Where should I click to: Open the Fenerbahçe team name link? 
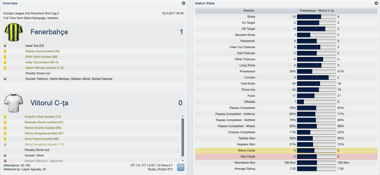coord(49,32)
